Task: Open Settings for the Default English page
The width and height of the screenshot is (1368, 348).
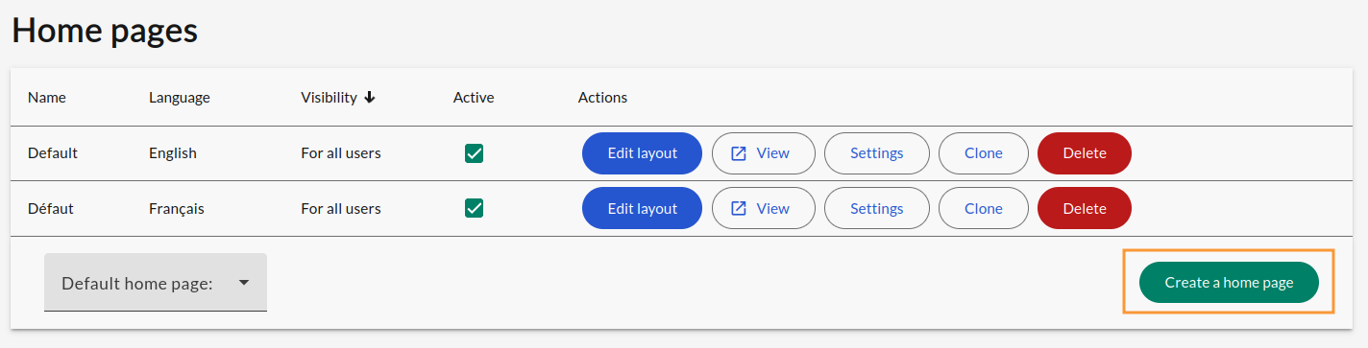Action: 877,153
